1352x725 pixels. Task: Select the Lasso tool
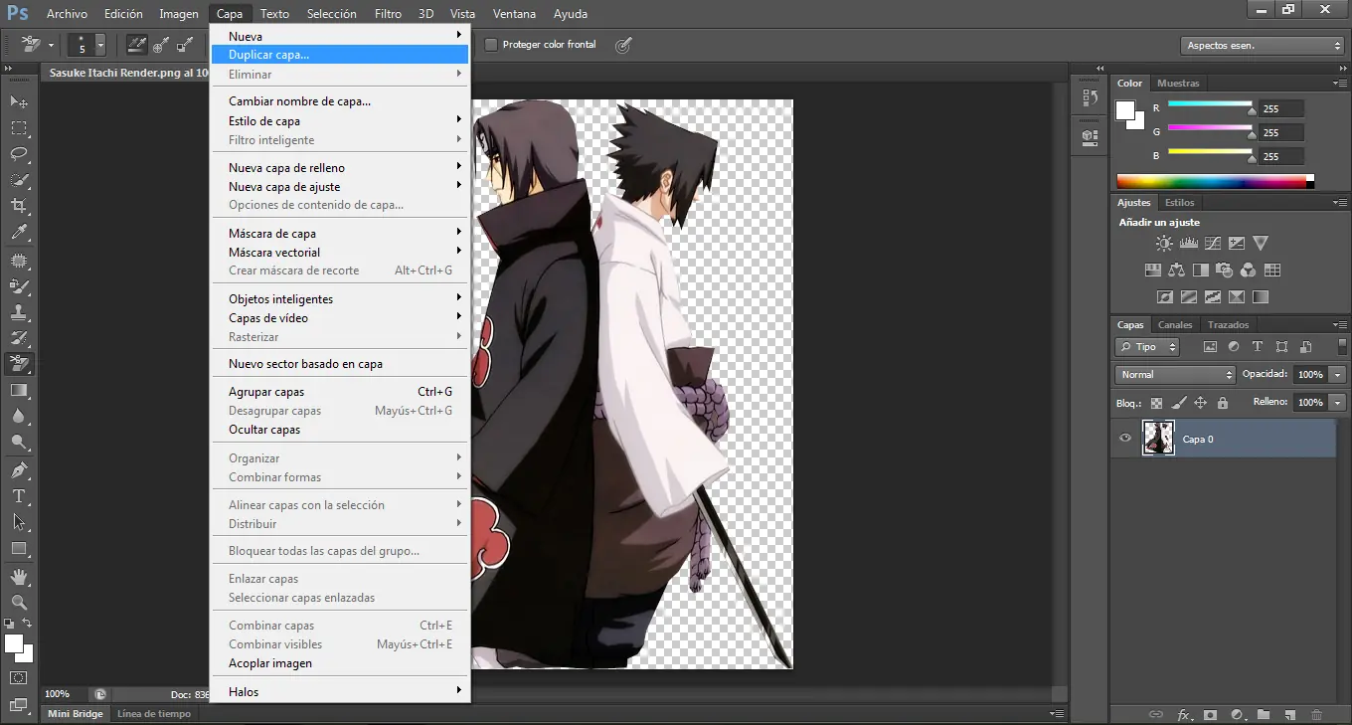[19, 154]
